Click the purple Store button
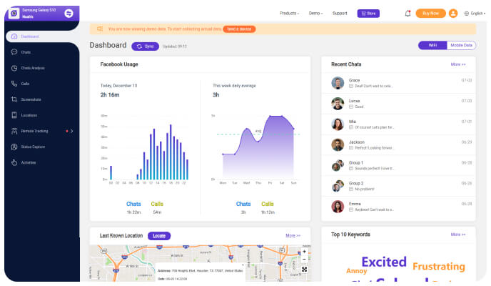The height and width of the screenshot is (286, 491). click(368, 14)
